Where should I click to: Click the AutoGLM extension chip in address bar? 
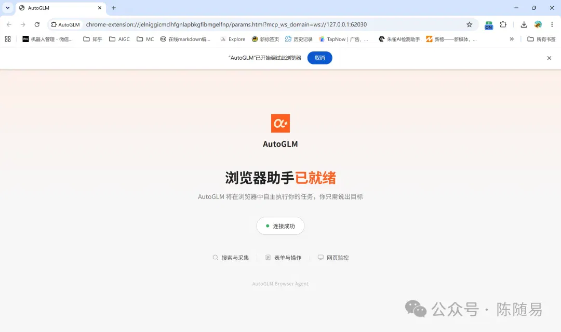pyautogui.click(x=65, y=24)
